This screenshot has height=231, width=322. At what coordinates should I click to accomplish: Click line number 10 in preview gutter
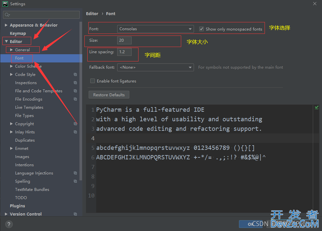point(91,196)
